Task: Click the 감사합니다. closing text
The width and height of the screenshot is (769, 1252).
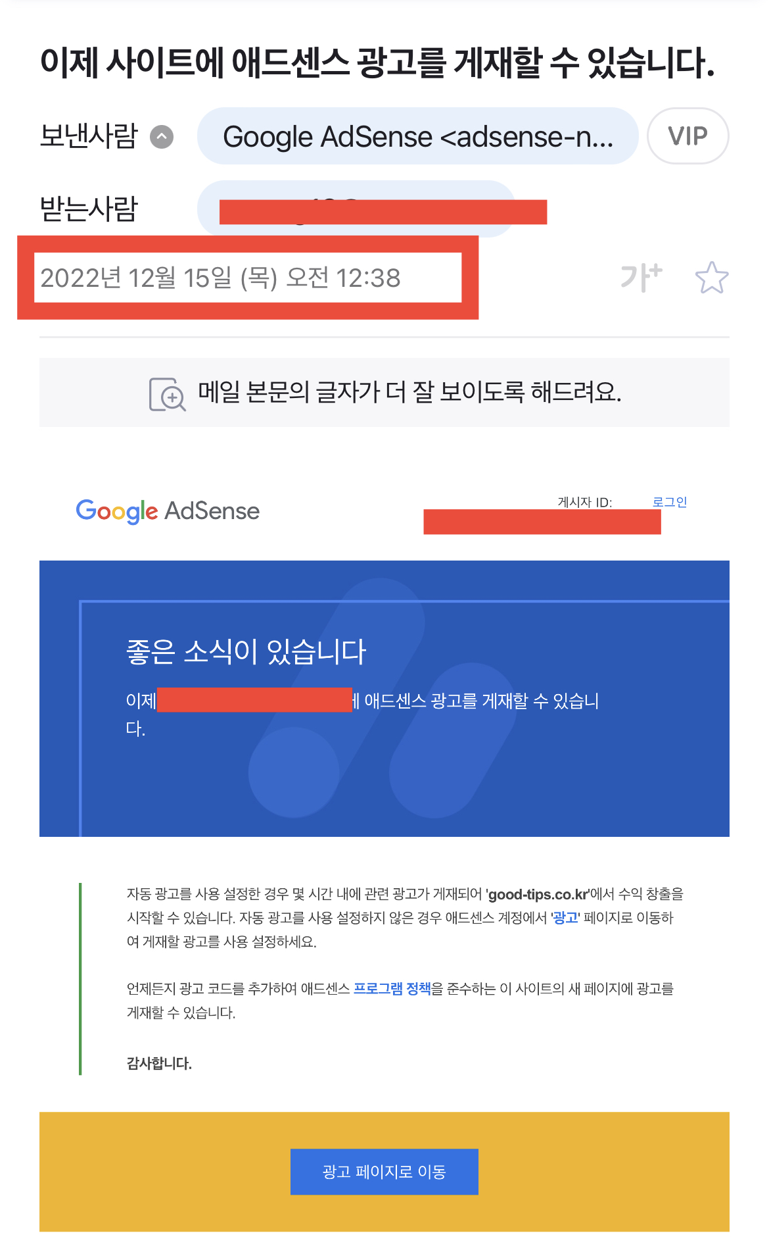Action: [x=159, y=1063]
